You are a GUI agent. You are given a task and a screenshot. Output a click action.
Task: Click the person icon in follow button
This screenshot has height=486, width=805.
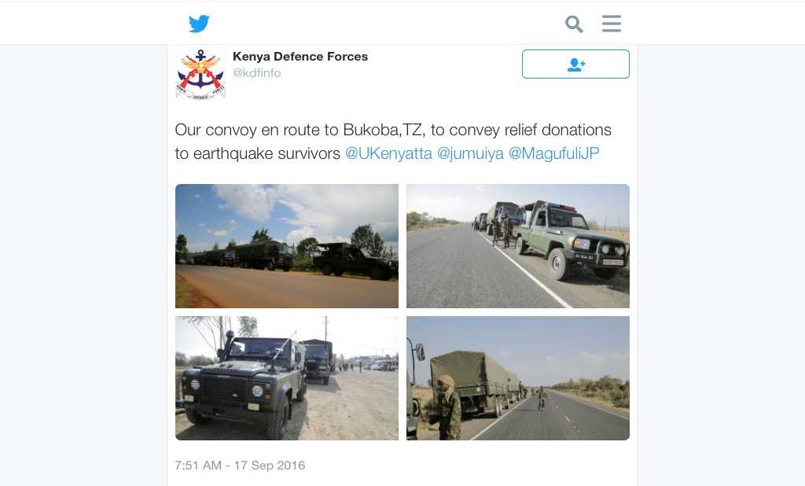tap(576, 64)
